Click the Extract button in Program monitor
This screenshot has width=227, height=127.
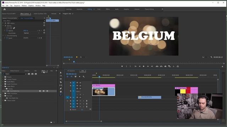[x=161, y=66]
